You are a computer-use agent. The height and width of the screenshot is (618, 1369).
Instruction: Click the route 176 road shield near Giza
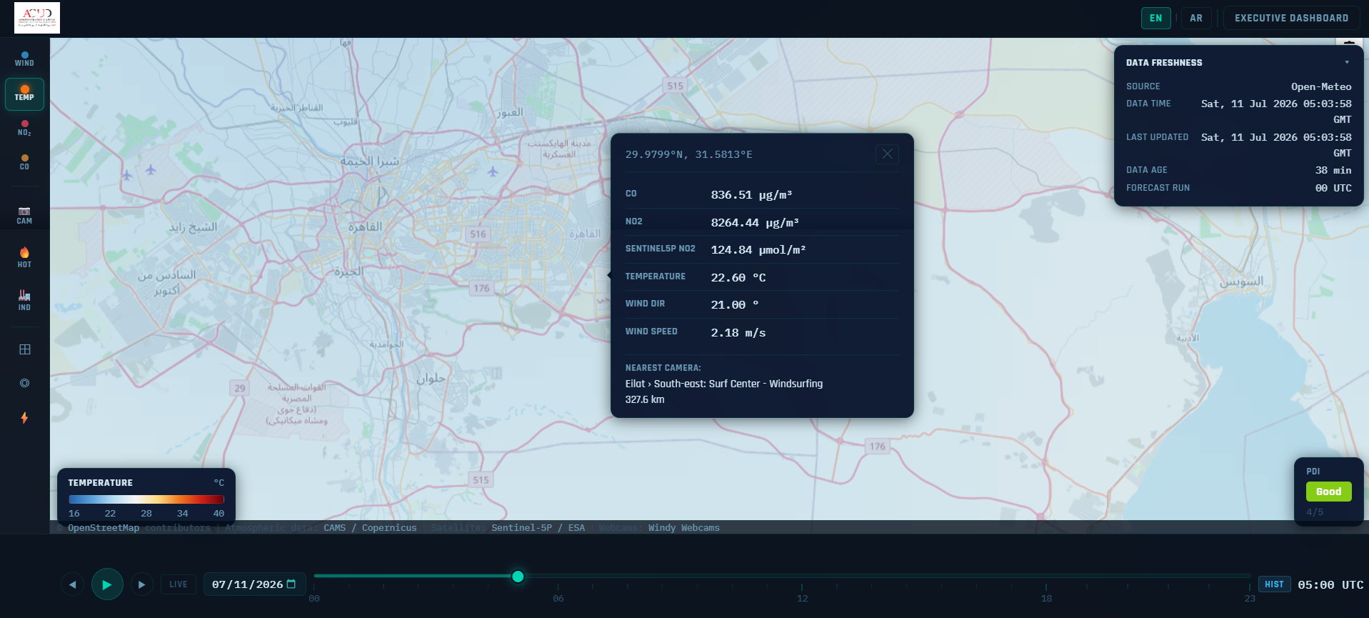point(481,289)
